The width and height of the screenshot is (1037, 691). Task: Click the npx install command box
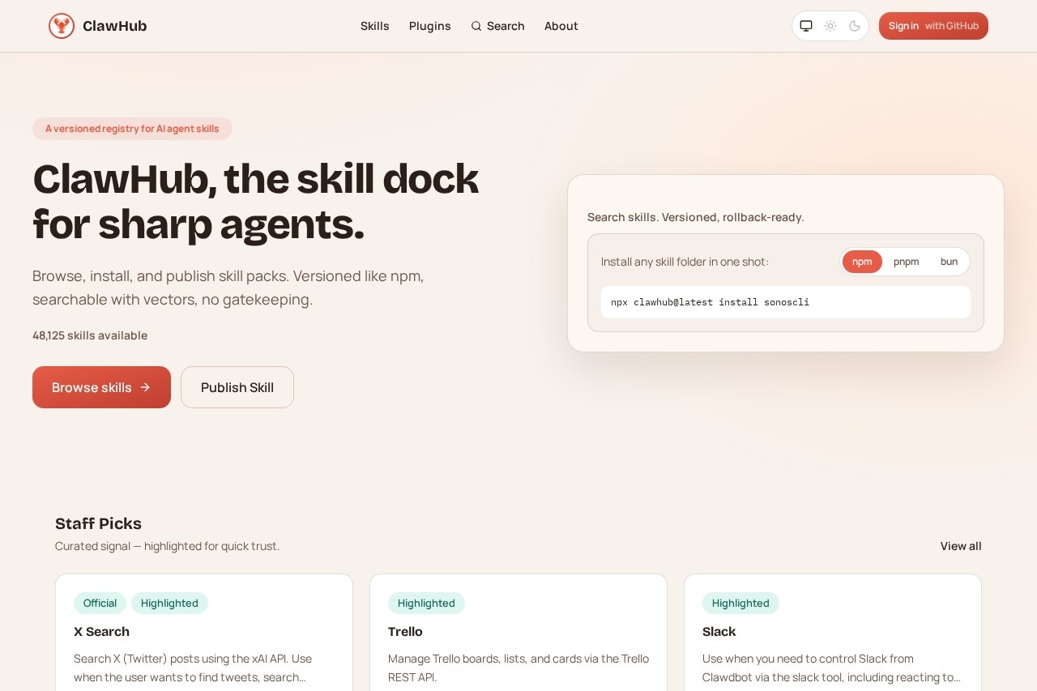pyautogui.click(x=785, y=302)
